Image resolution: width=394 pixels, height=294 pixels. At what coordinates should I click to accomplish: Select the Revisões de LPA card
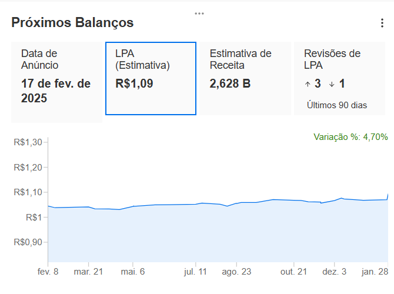tap(339, 78)
